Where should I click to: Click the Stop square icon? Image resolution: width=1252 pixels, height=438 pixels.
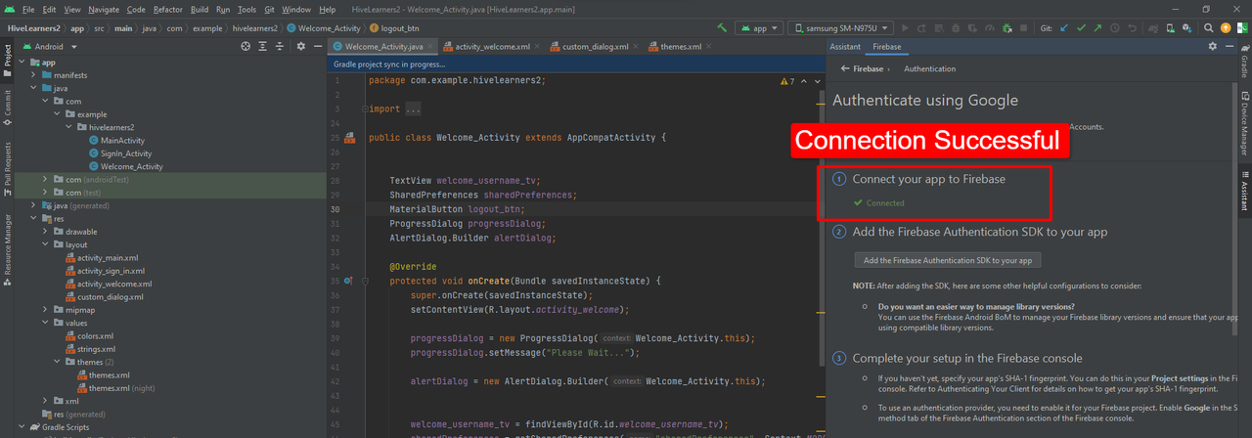point(1024,28)
